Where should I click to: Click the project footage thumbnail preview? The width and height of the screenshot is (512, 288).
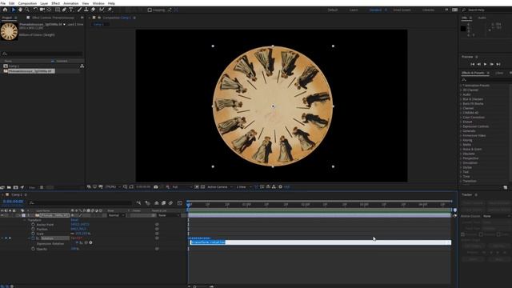(x=9, y=31)
